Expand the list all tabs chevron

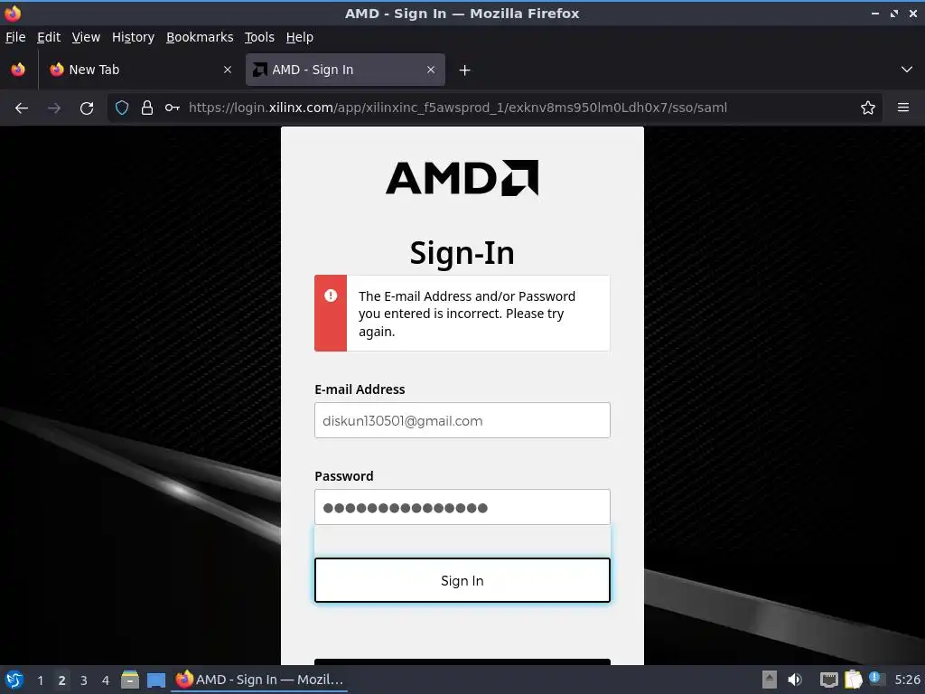(x=907, y=70)
